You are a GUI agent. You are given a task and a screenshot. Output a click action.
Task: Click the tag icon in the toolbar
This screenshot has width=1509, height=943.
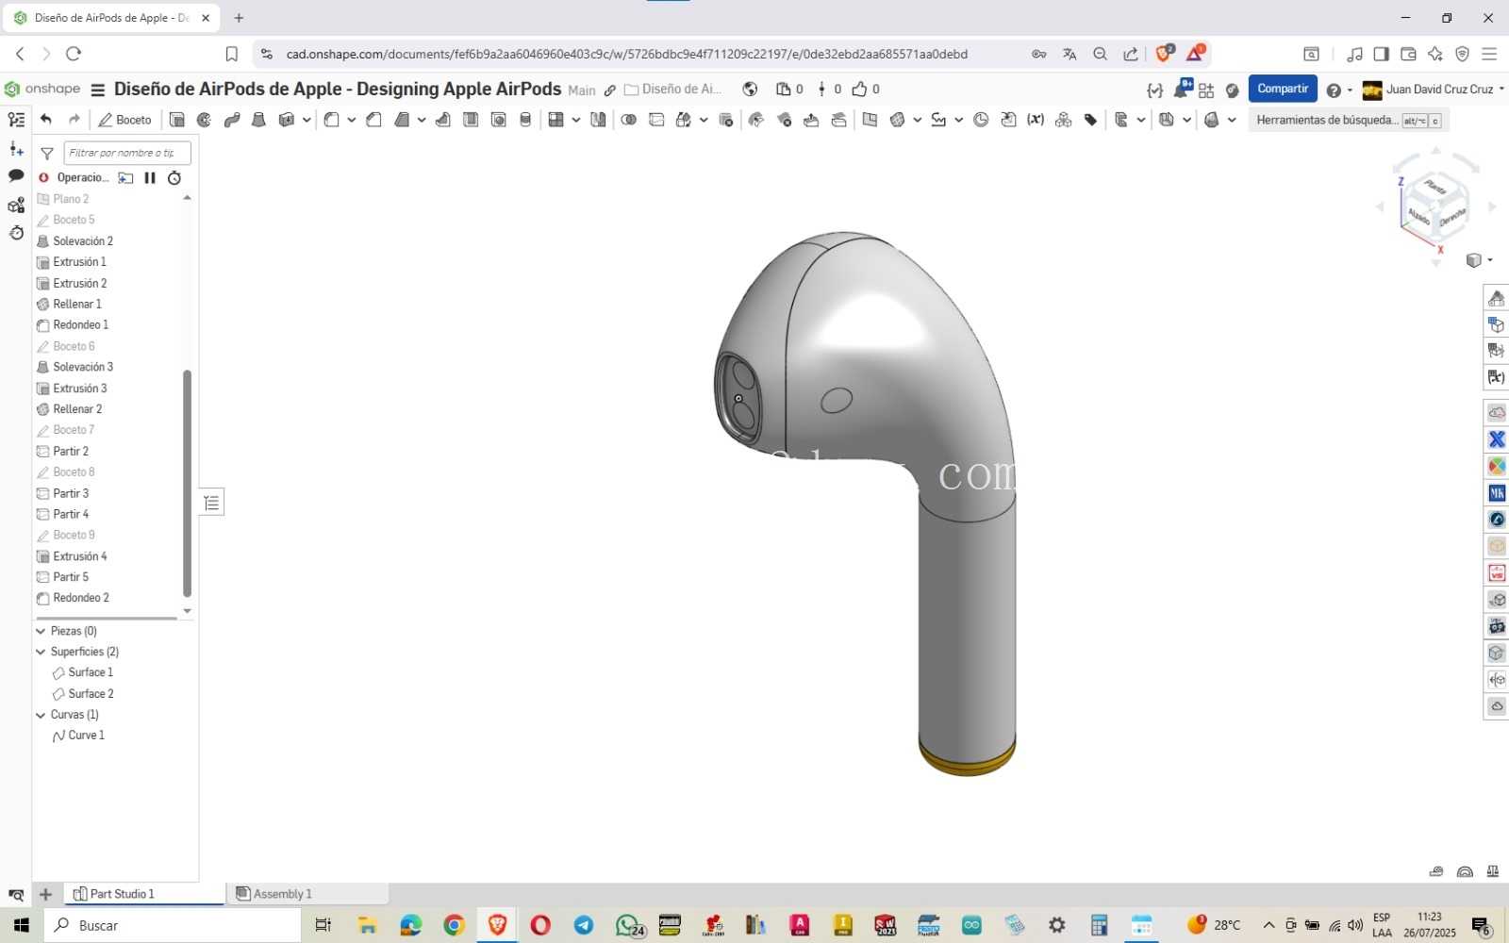(x=1091, y=120)
